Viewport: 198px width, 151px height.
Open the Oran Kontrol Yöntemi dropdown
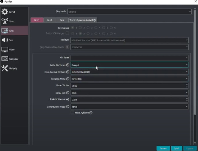(x=129, y=72)
